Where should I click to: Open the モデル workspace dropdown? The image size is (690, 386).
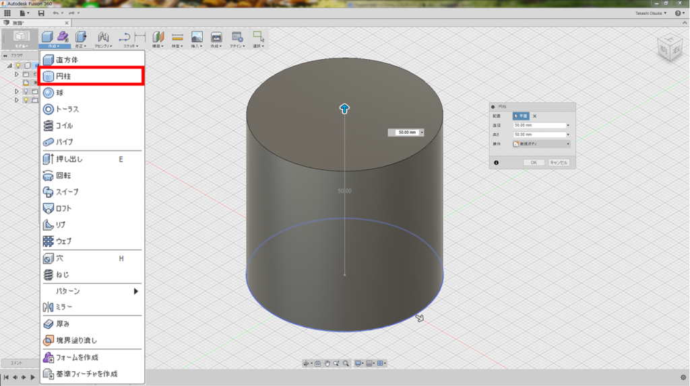click(21, 46)
